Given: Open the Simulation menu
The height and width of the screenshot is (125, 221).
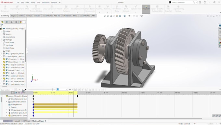Looking at the screenshot, I should tap(46, 3).
